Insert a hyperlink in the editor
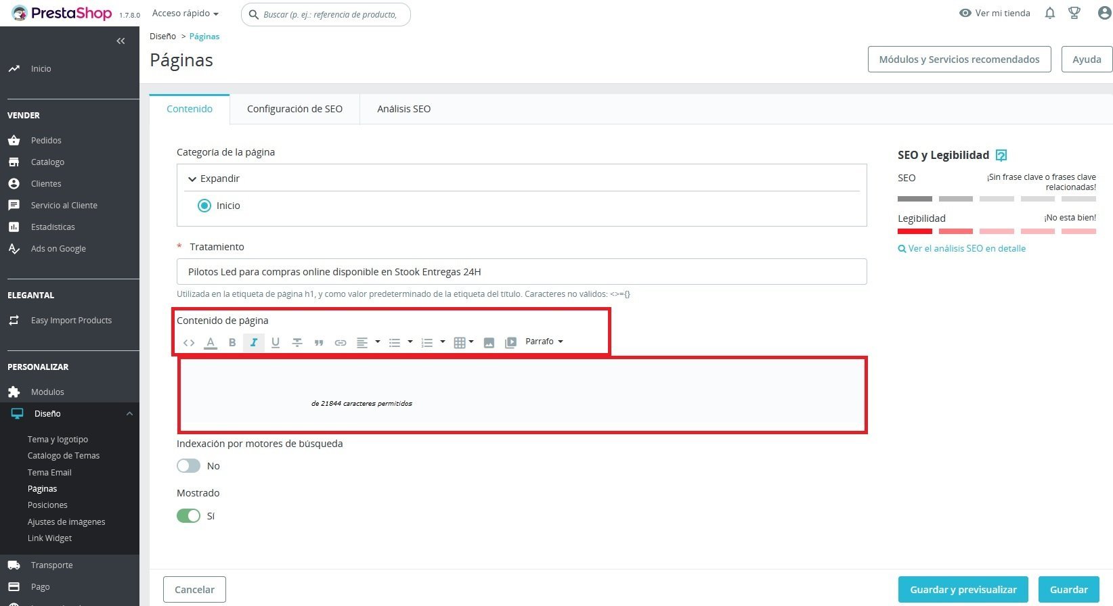This screenshot has width=1113, height=606. pyautogui.click(x=341, y=343)
